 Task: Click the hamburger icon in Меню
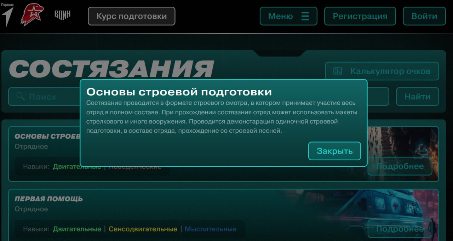coord(305,16)
